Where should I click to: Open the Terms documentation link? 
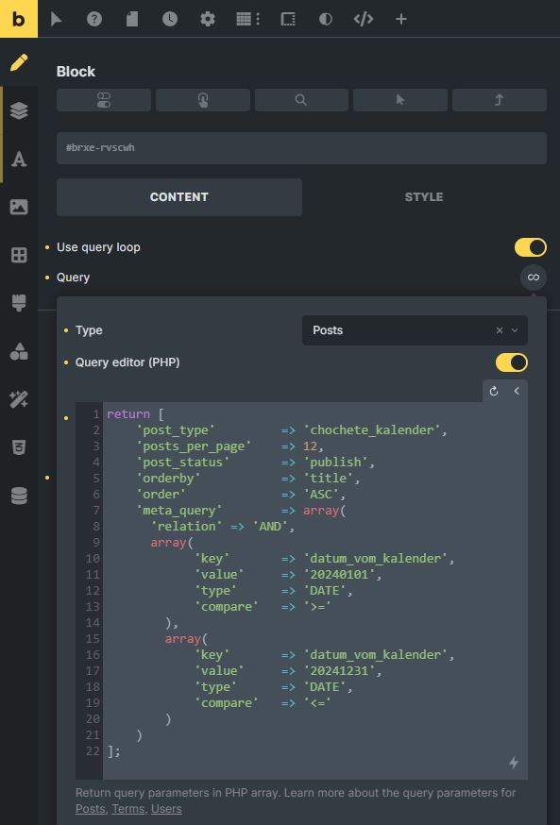click(127, 809)
